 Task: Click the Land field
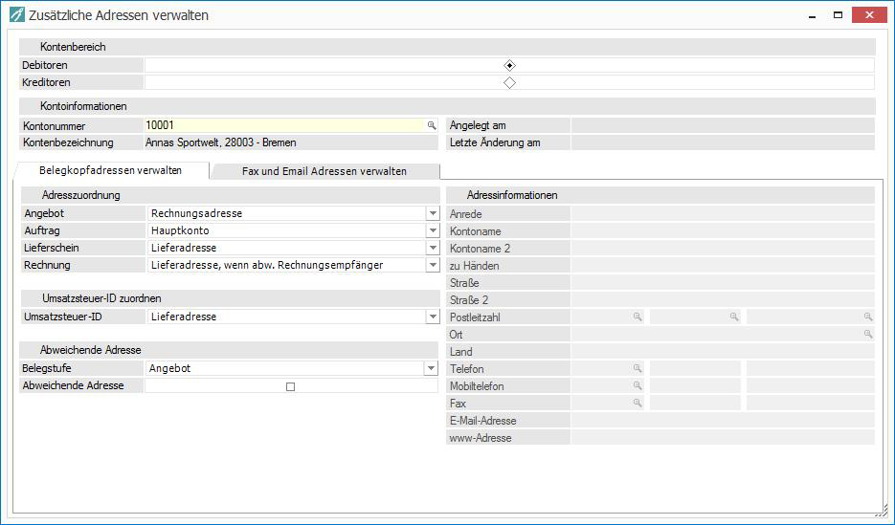coord(723,351)
